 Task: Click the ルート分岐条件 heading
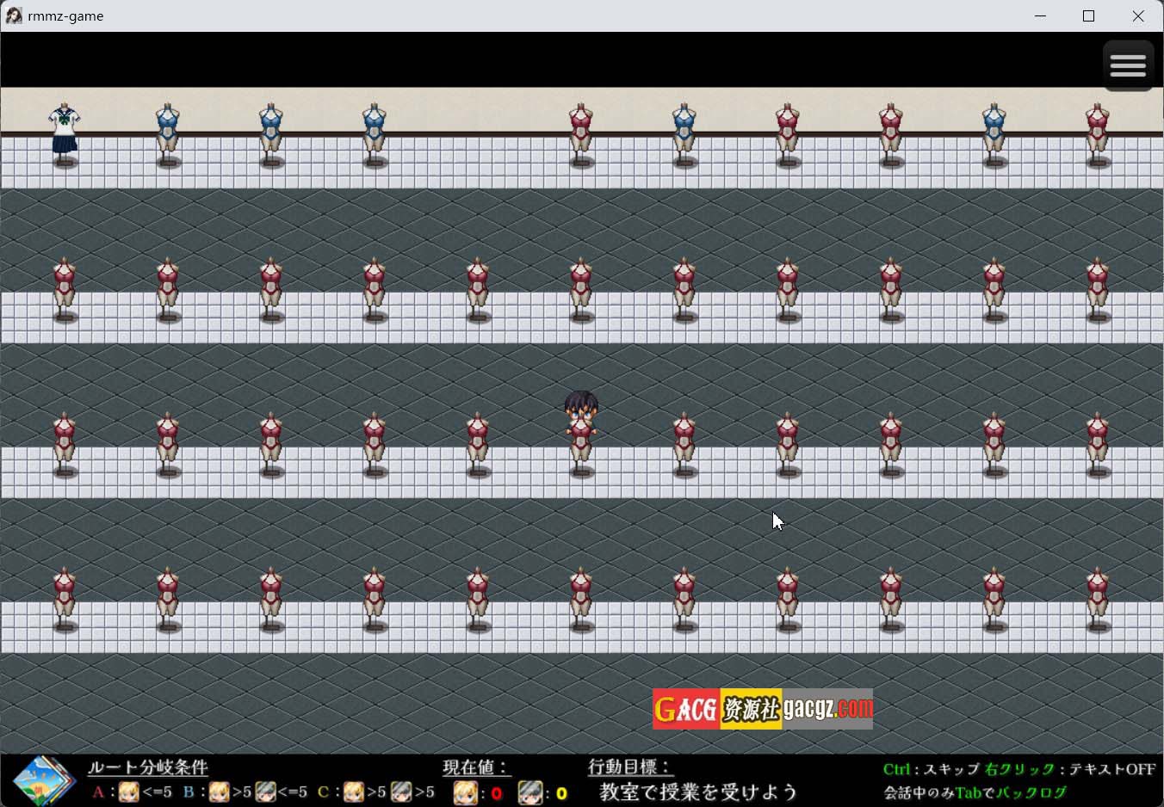coord(148,767)
